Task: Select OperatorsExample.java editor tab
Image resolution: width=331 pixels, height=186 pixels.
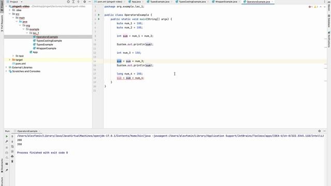Action: pos(258,2)
